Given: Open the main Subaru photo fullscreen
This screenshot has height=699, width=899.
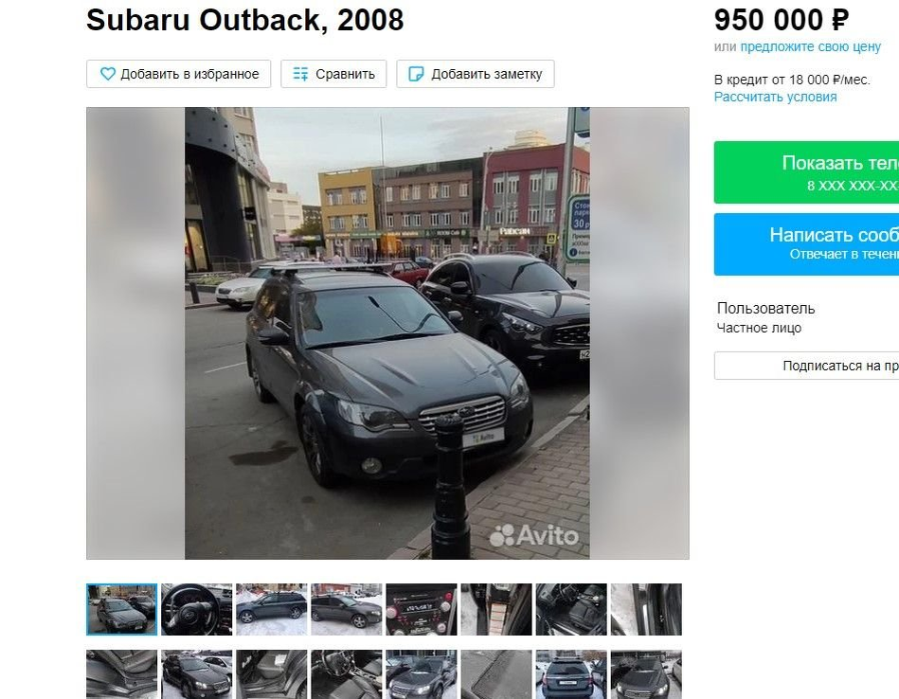Looking at the screenshot, I should tap(387, 333).
